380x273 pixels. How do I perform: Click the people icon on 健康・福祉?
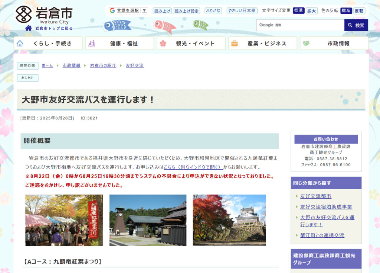92,44
